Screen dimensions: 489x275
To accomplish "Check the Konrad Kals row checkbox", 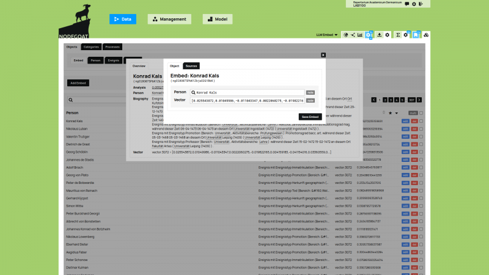I will coord(421,121).
